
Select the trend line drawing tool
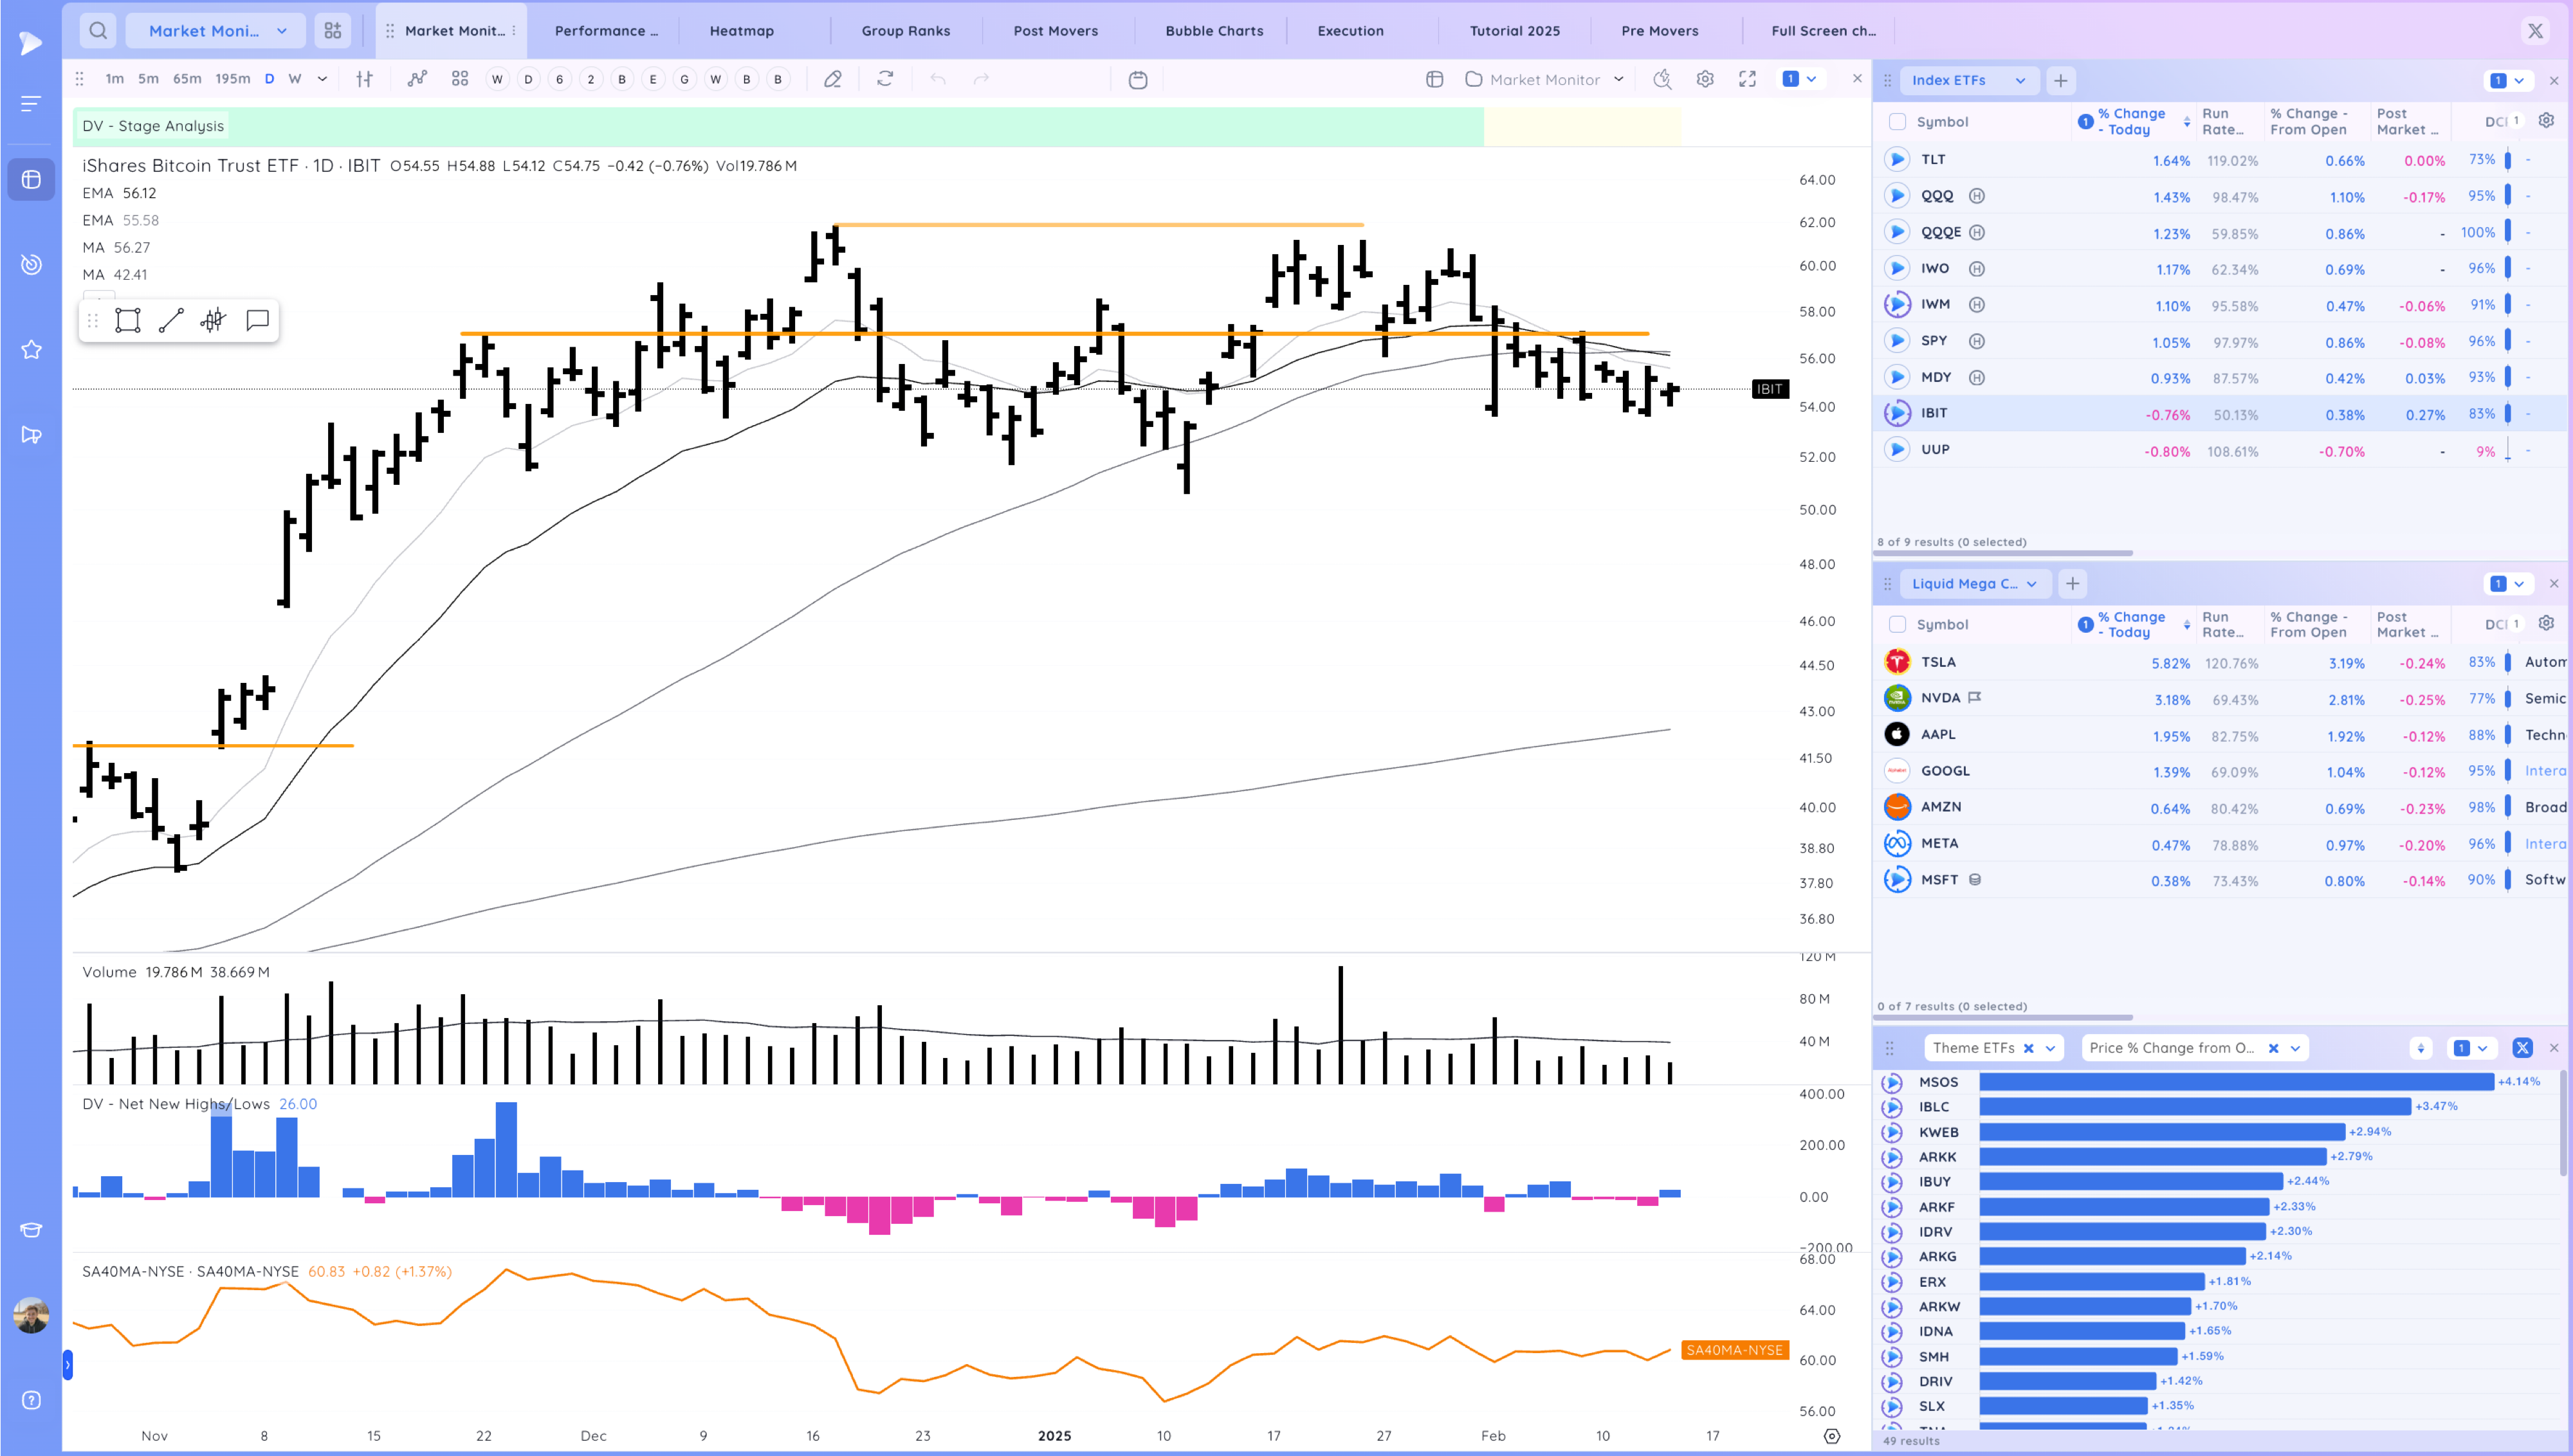click(x=171, y=320)
